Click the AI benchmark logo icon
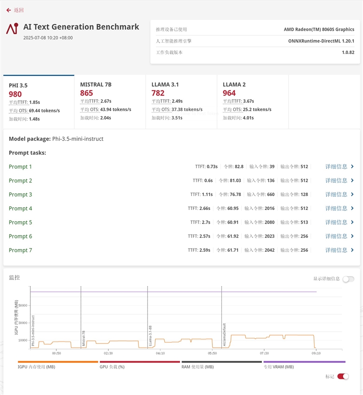The image size is (363, 395). tap(12, 29)
